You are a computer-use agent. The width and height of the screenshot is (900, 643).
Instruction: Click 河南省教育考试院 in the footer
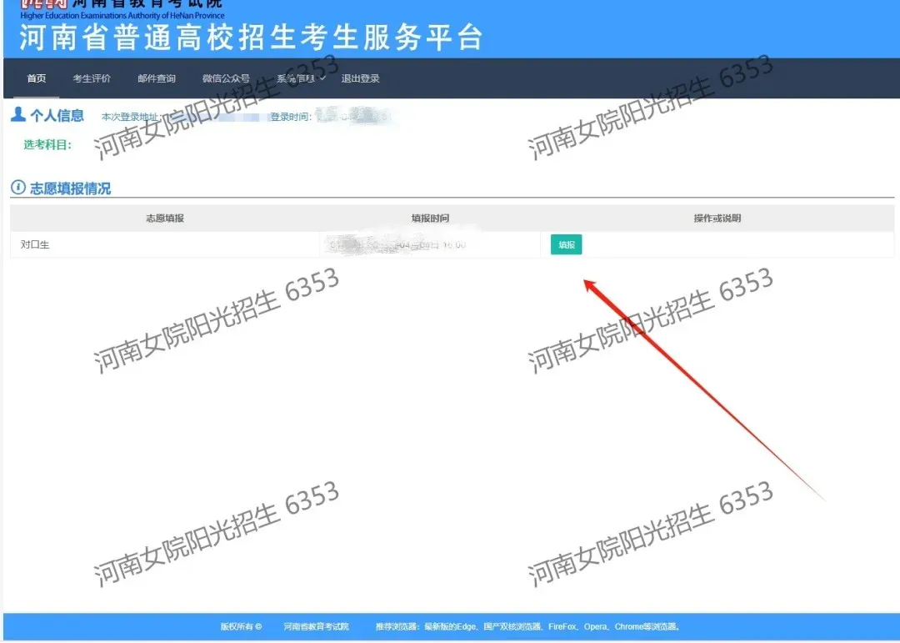316,626
